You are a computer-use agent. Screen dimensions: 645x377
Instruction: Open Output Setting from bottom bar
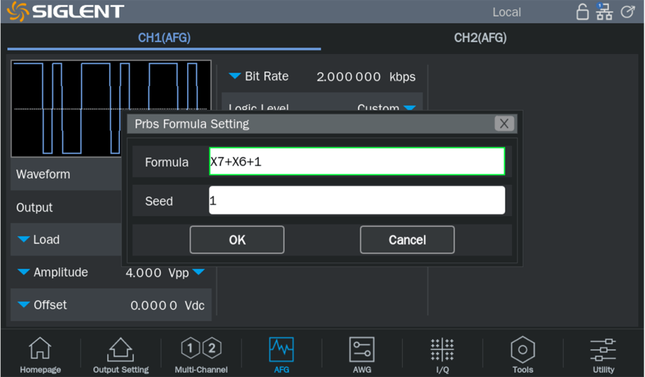[x=120, y=355]
